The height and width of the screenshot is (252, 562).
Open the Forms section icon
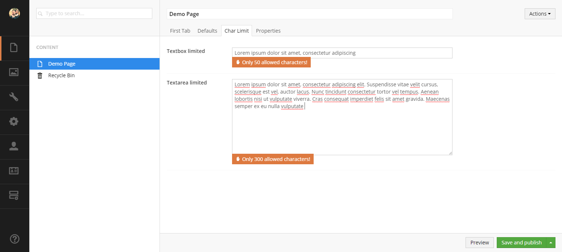point(14,195)
